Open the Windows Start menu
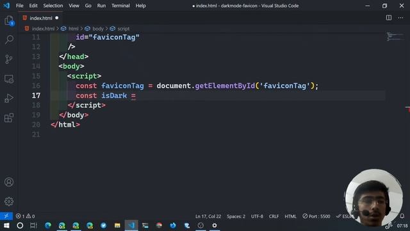 click(6, 225)
